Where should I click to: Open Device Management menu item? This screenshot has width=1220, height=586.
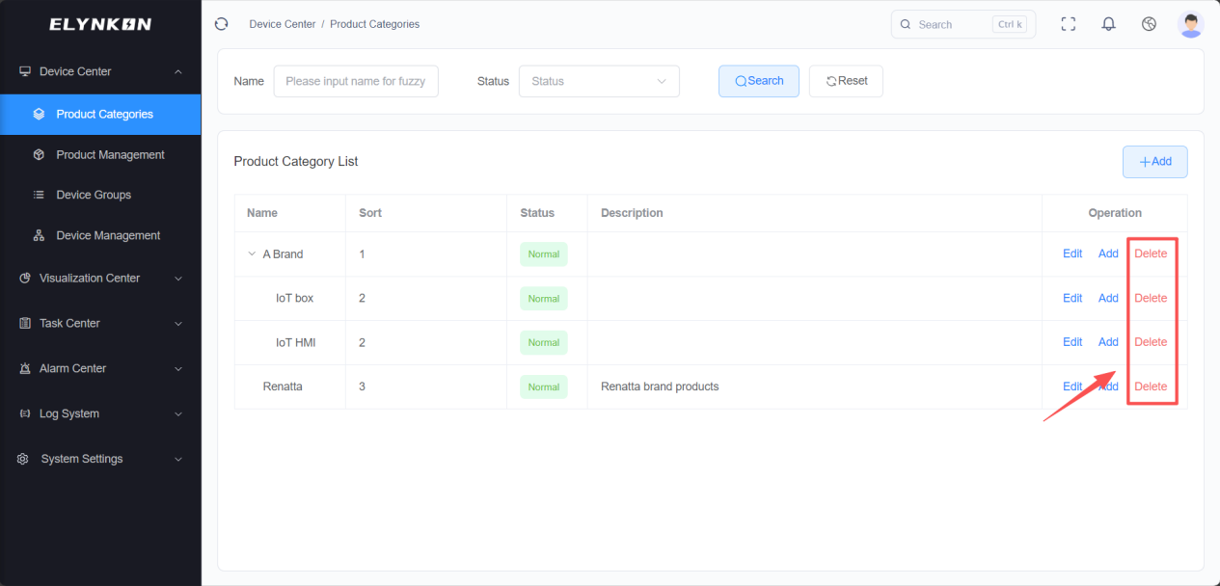pyautogui.click(x=100, y=235)
